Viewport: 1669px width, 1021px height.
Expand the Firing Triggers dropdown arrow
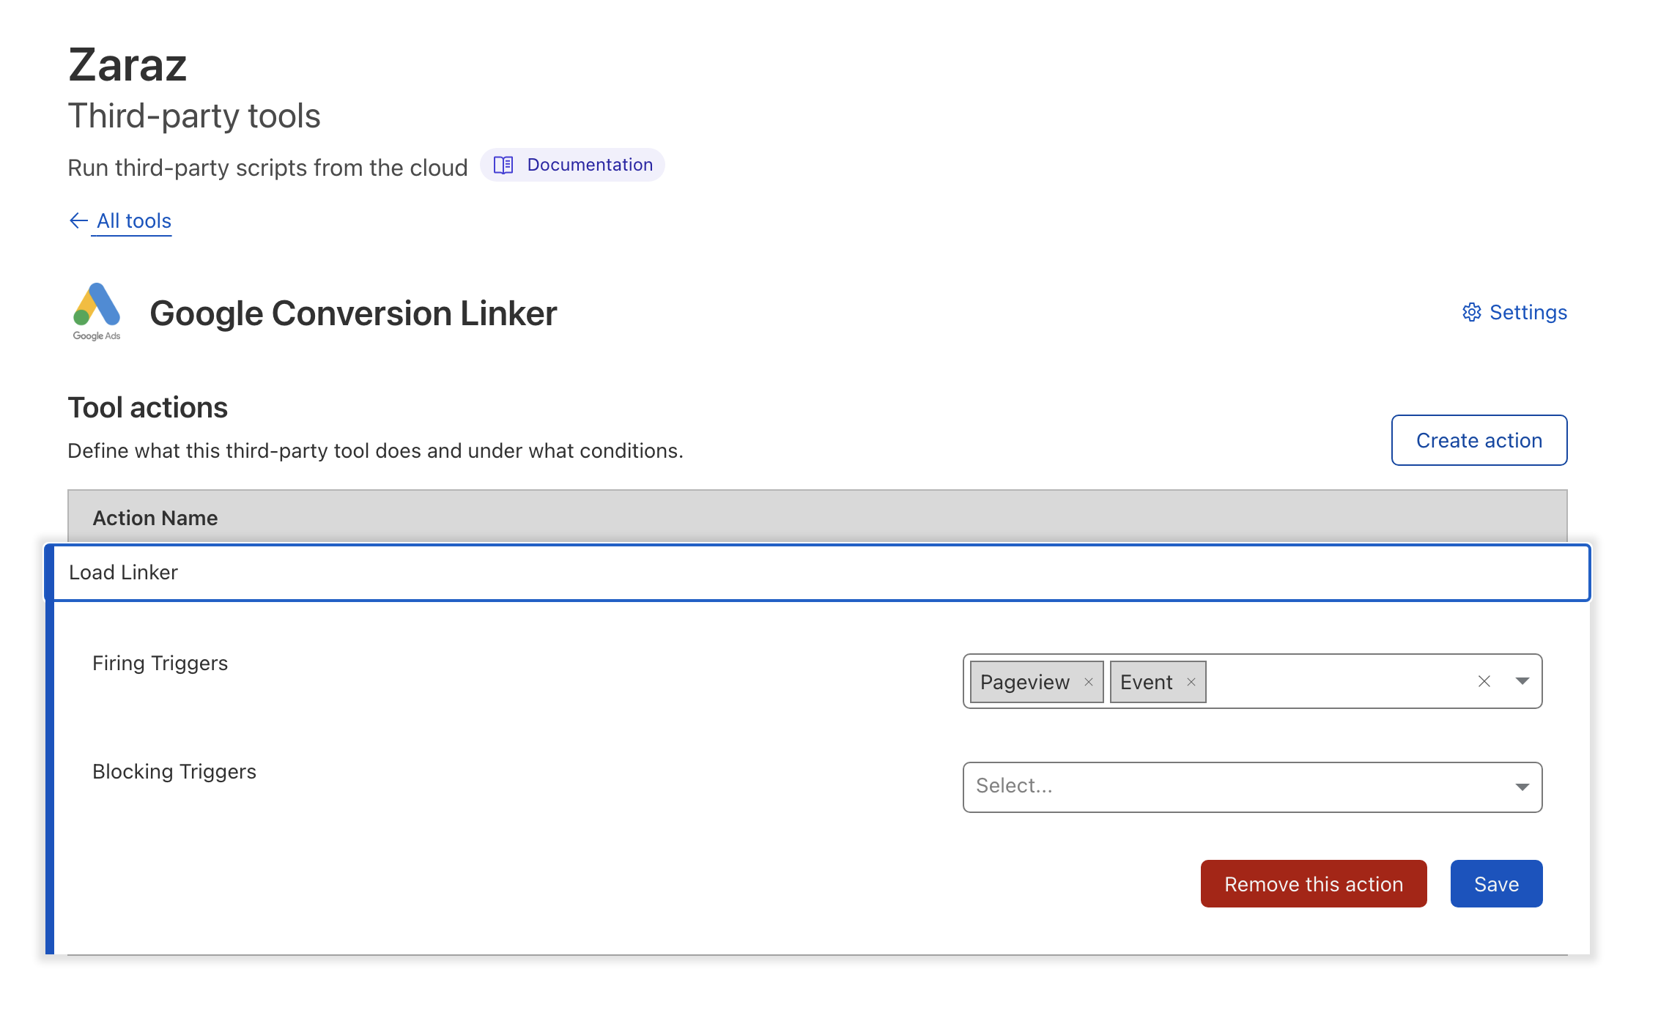point(1522,681)
